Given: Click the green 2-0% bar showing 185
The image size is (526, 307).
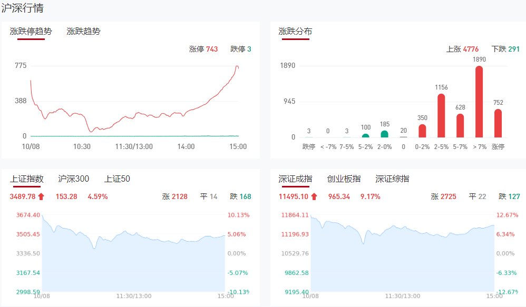Looking at the screenshot, I should [x=384, y=134].
